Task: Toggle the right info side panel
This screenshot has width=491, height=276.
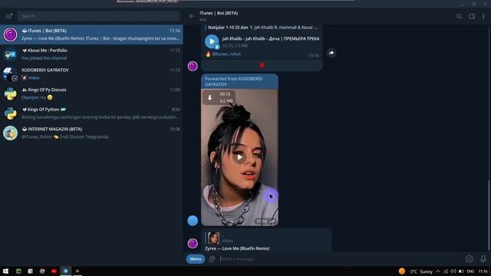Action: pyautogui.click(x=472, y=16)
